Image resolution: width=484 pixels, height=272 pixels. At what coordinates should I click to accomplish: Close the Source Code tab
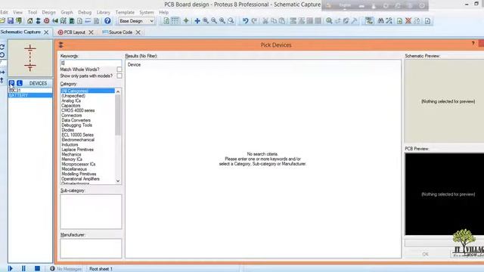point(138,32)
